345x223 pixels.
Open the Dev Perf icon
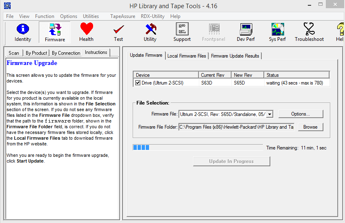[246, 32]
